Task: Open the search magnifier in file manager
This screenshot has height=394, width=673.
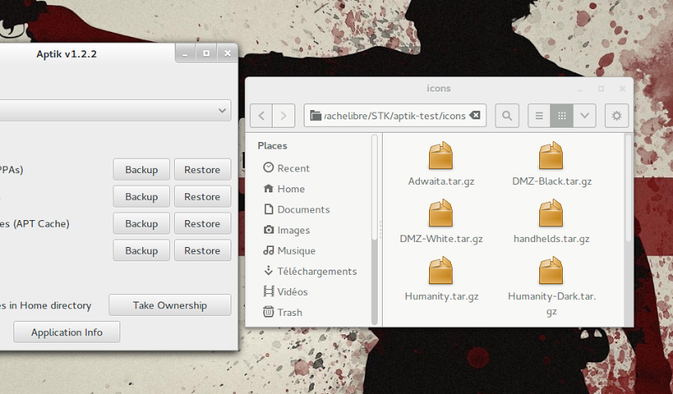Action: (x=507, y=116)
